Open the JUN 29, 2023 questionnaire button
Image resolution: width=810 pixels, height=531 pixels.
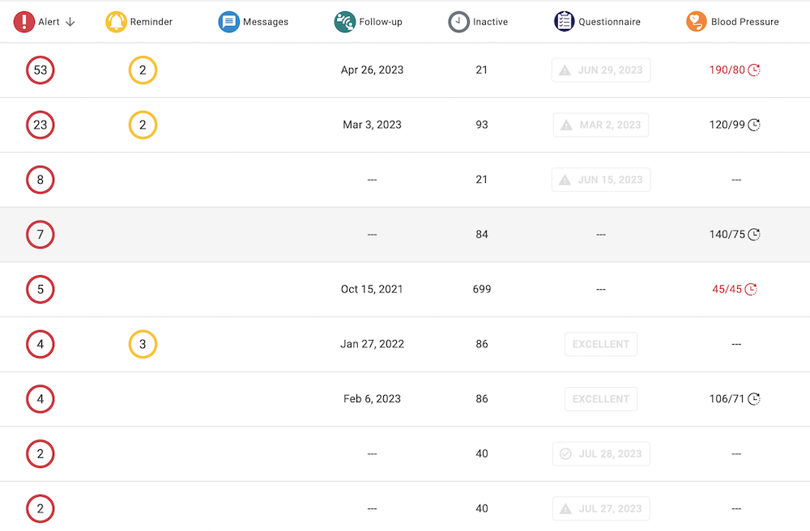pos(601,70)
